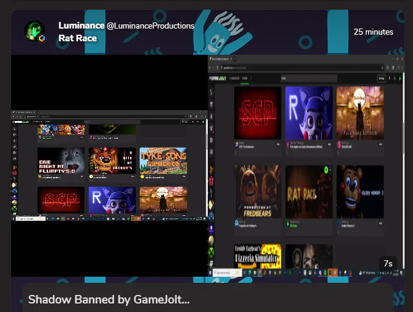This screenshot has width=413, height=312.
Task: Click the 'Full Game Out Now' thumbnail in the right recorded window
Action: pos(360,113)
